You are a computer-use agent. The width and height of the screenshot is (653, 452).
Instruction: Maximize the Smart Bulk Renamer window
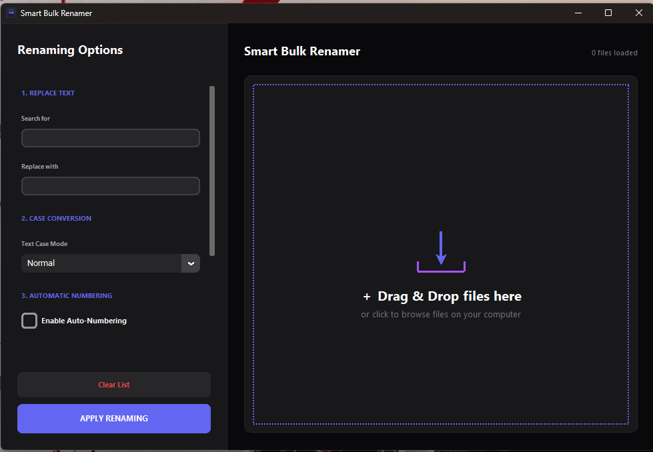tap(608, 13)
